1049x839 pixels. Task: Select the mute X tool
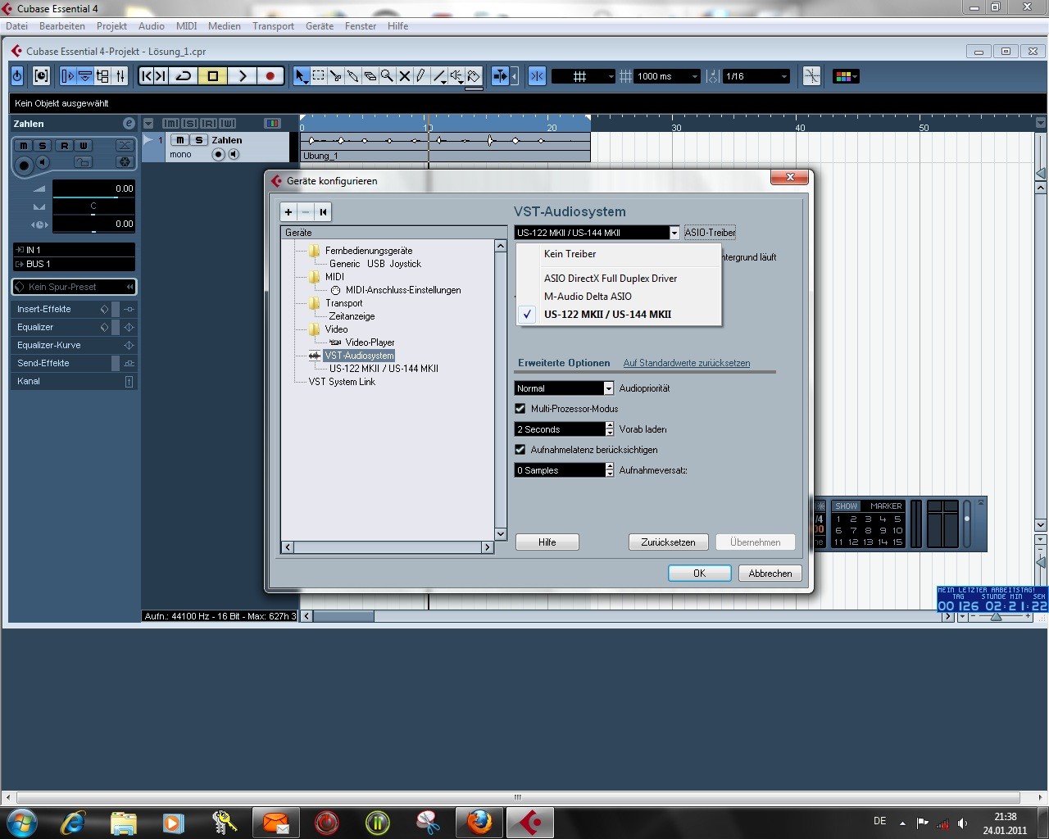point(404,76)
